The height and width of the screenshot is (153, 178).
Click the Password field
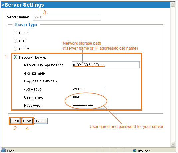[89, 105]
